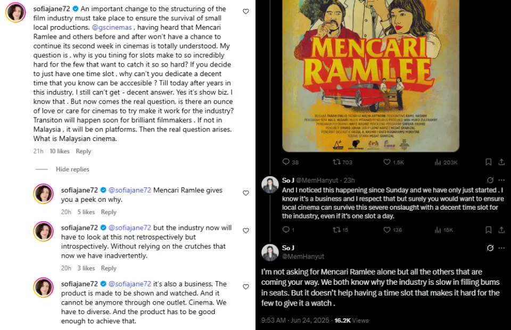Collapse thread with Hide replies

(x=72, y=169)
